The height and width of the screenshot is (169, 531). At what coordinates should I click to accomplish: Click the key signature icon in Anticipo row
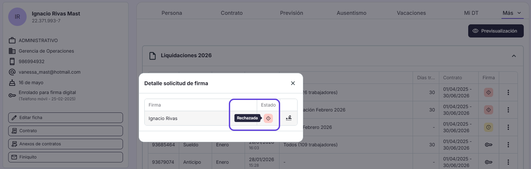coord(489,162)
